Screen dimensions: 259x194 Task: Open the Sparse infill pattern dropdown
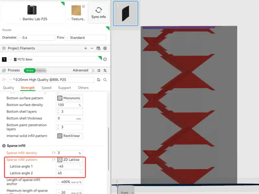click(70, 160)
